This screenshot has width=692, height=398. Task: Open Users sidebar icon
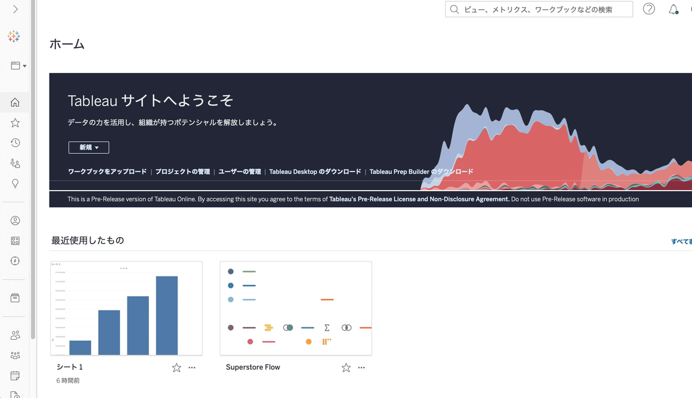[x=16, y=335]
